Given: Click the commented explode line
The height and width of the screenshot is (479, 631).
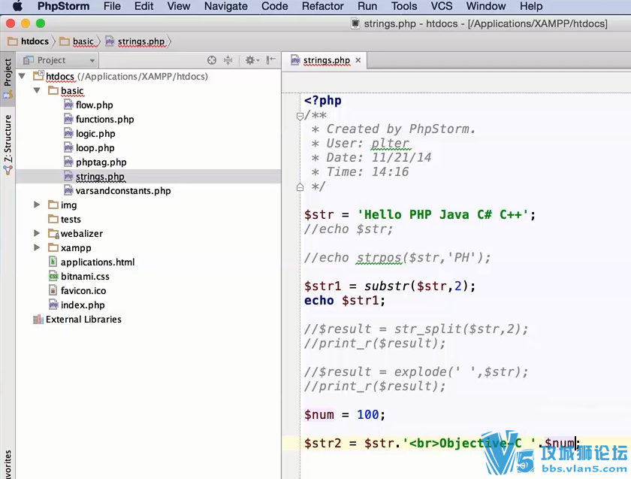Looking at the screenshot, I should (416, 371).
